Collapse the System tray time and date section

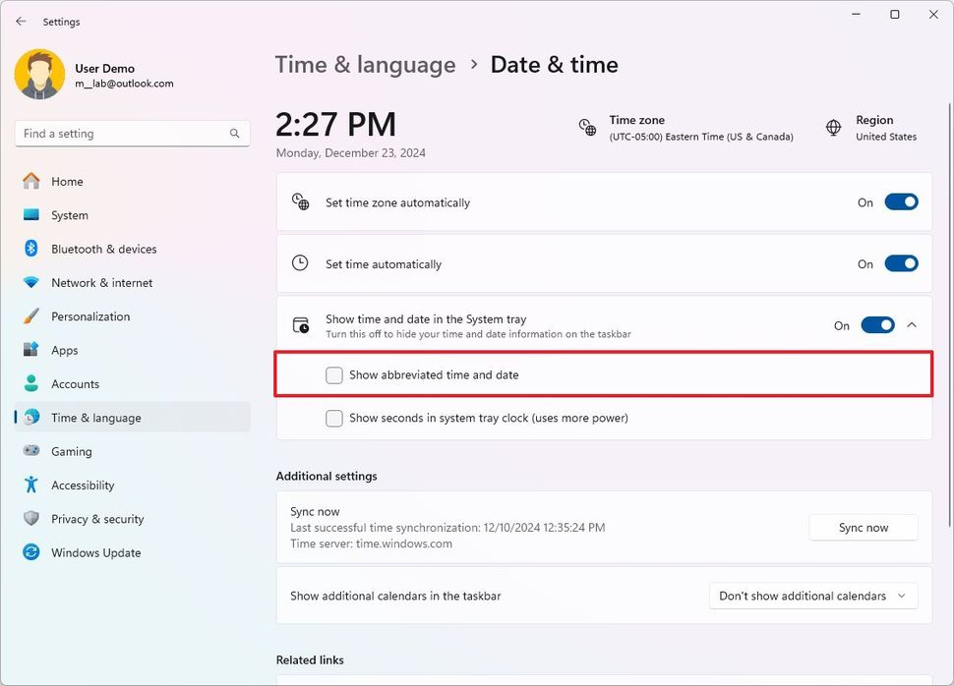(911, 323)
